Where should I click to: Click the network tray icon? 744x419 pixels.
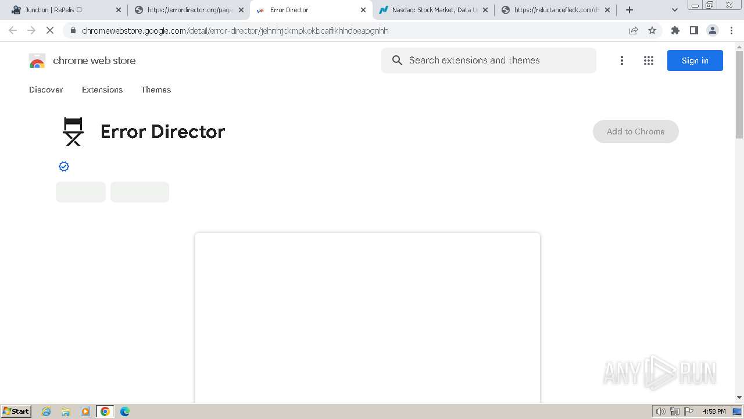tap(675, 411)
